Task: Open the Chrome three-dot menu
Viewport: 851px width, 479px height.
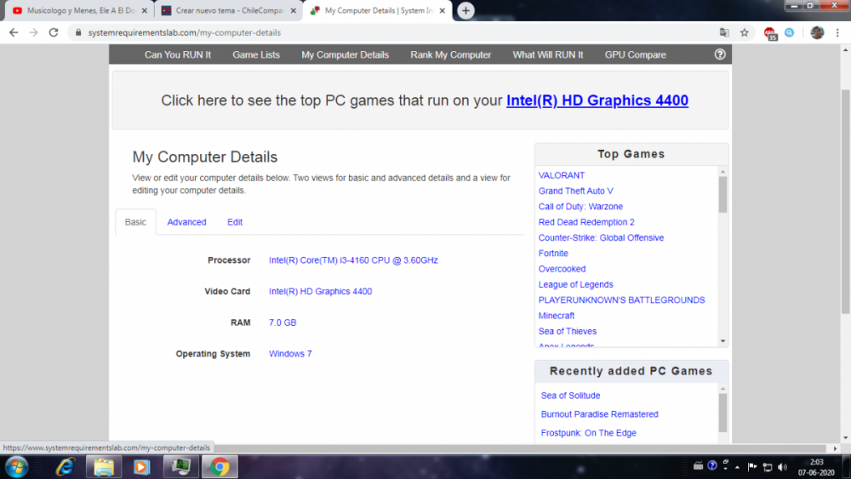Action: (x=837, y=32)
